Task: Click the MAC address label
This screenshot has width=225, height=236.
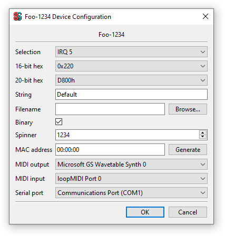Action: 34,150
